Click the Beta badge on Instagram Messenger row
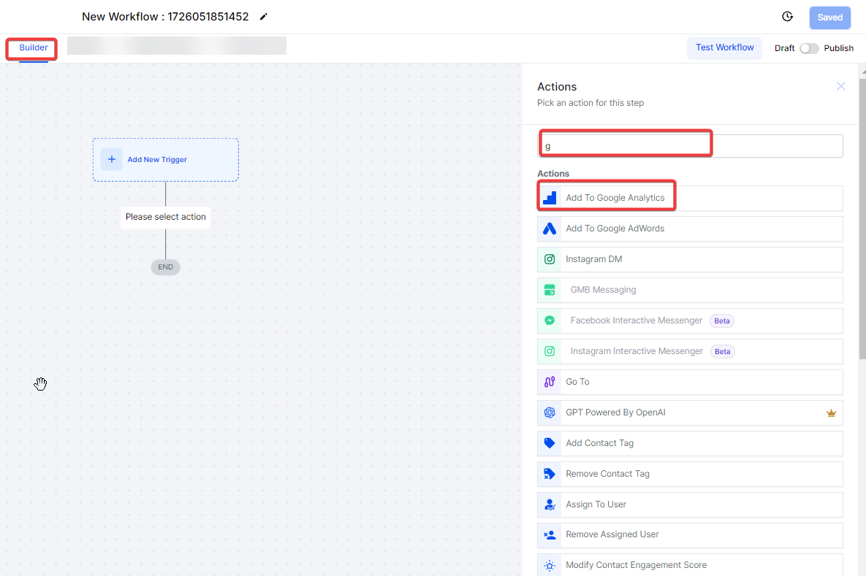 point(723,351)
